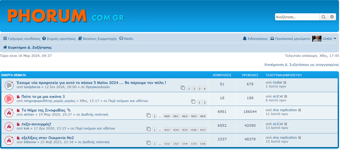
Task: View latest post icon by GoBzi
Action: point(285,83)
